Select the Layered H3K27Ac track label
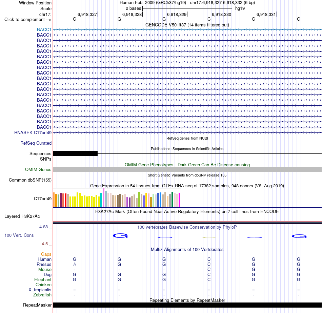Viewport: 322px width, 313px height. [x=22, y=216]
